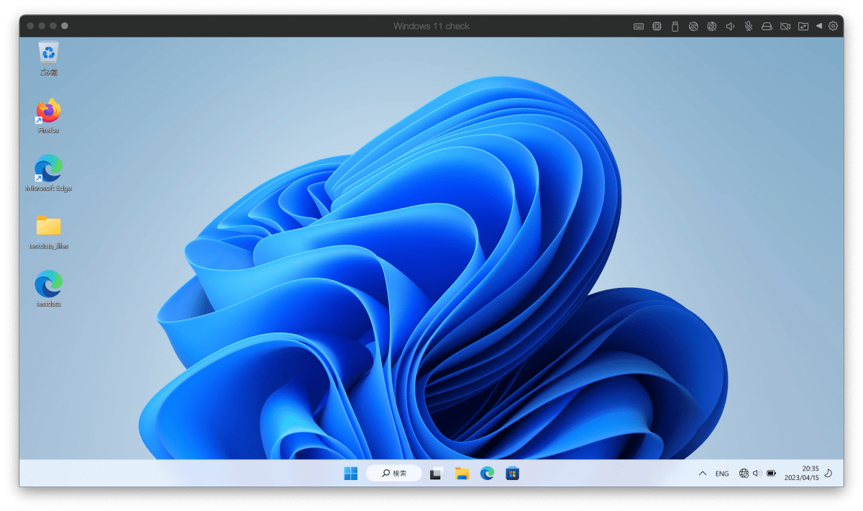Select the Microsoft Edge desktop shortcut
Viewport: 863px width, 511px height.
point(48,173)
